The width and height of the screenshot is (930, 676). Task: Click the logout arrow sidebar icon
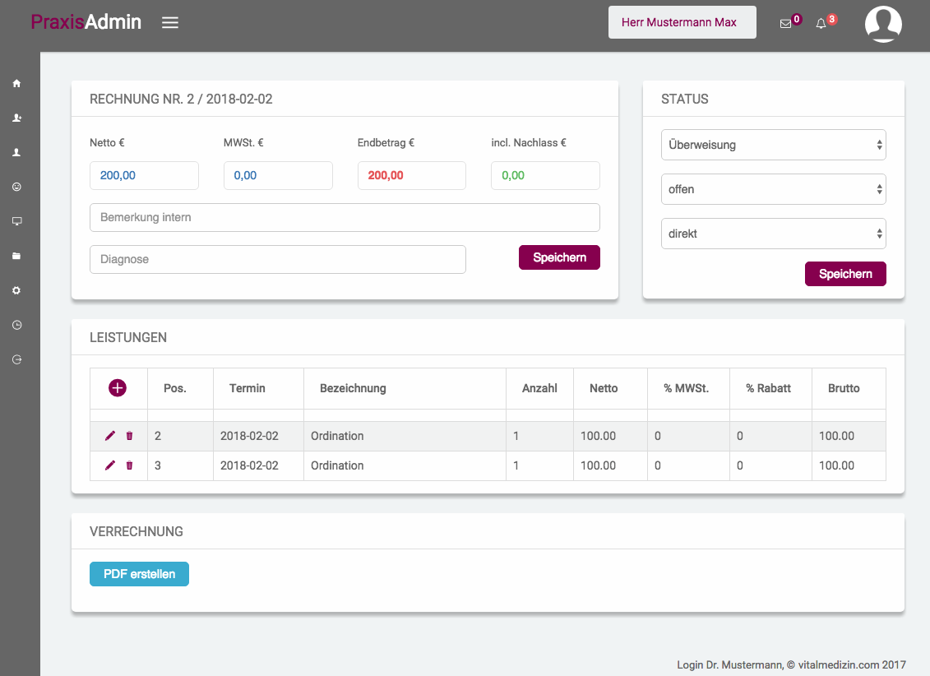coord(16,359)
